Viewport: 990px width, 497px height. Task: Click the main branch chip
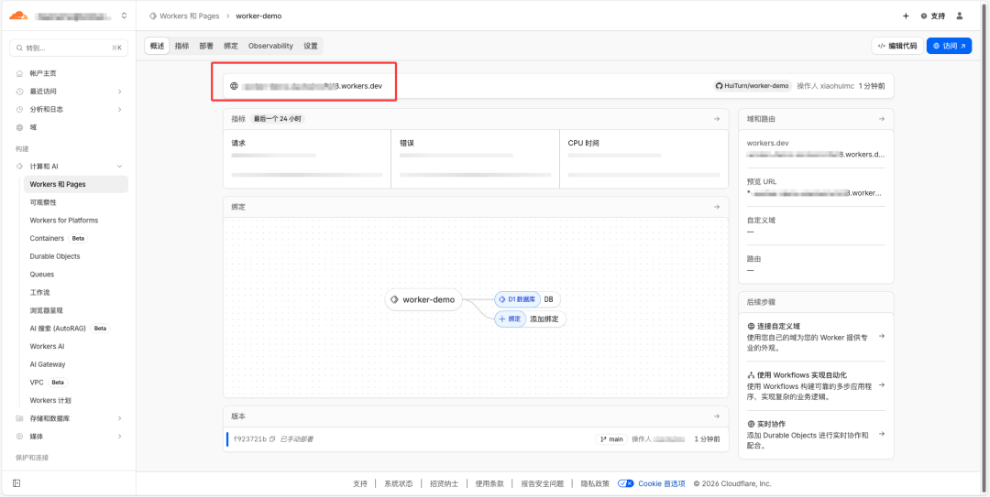611,439
